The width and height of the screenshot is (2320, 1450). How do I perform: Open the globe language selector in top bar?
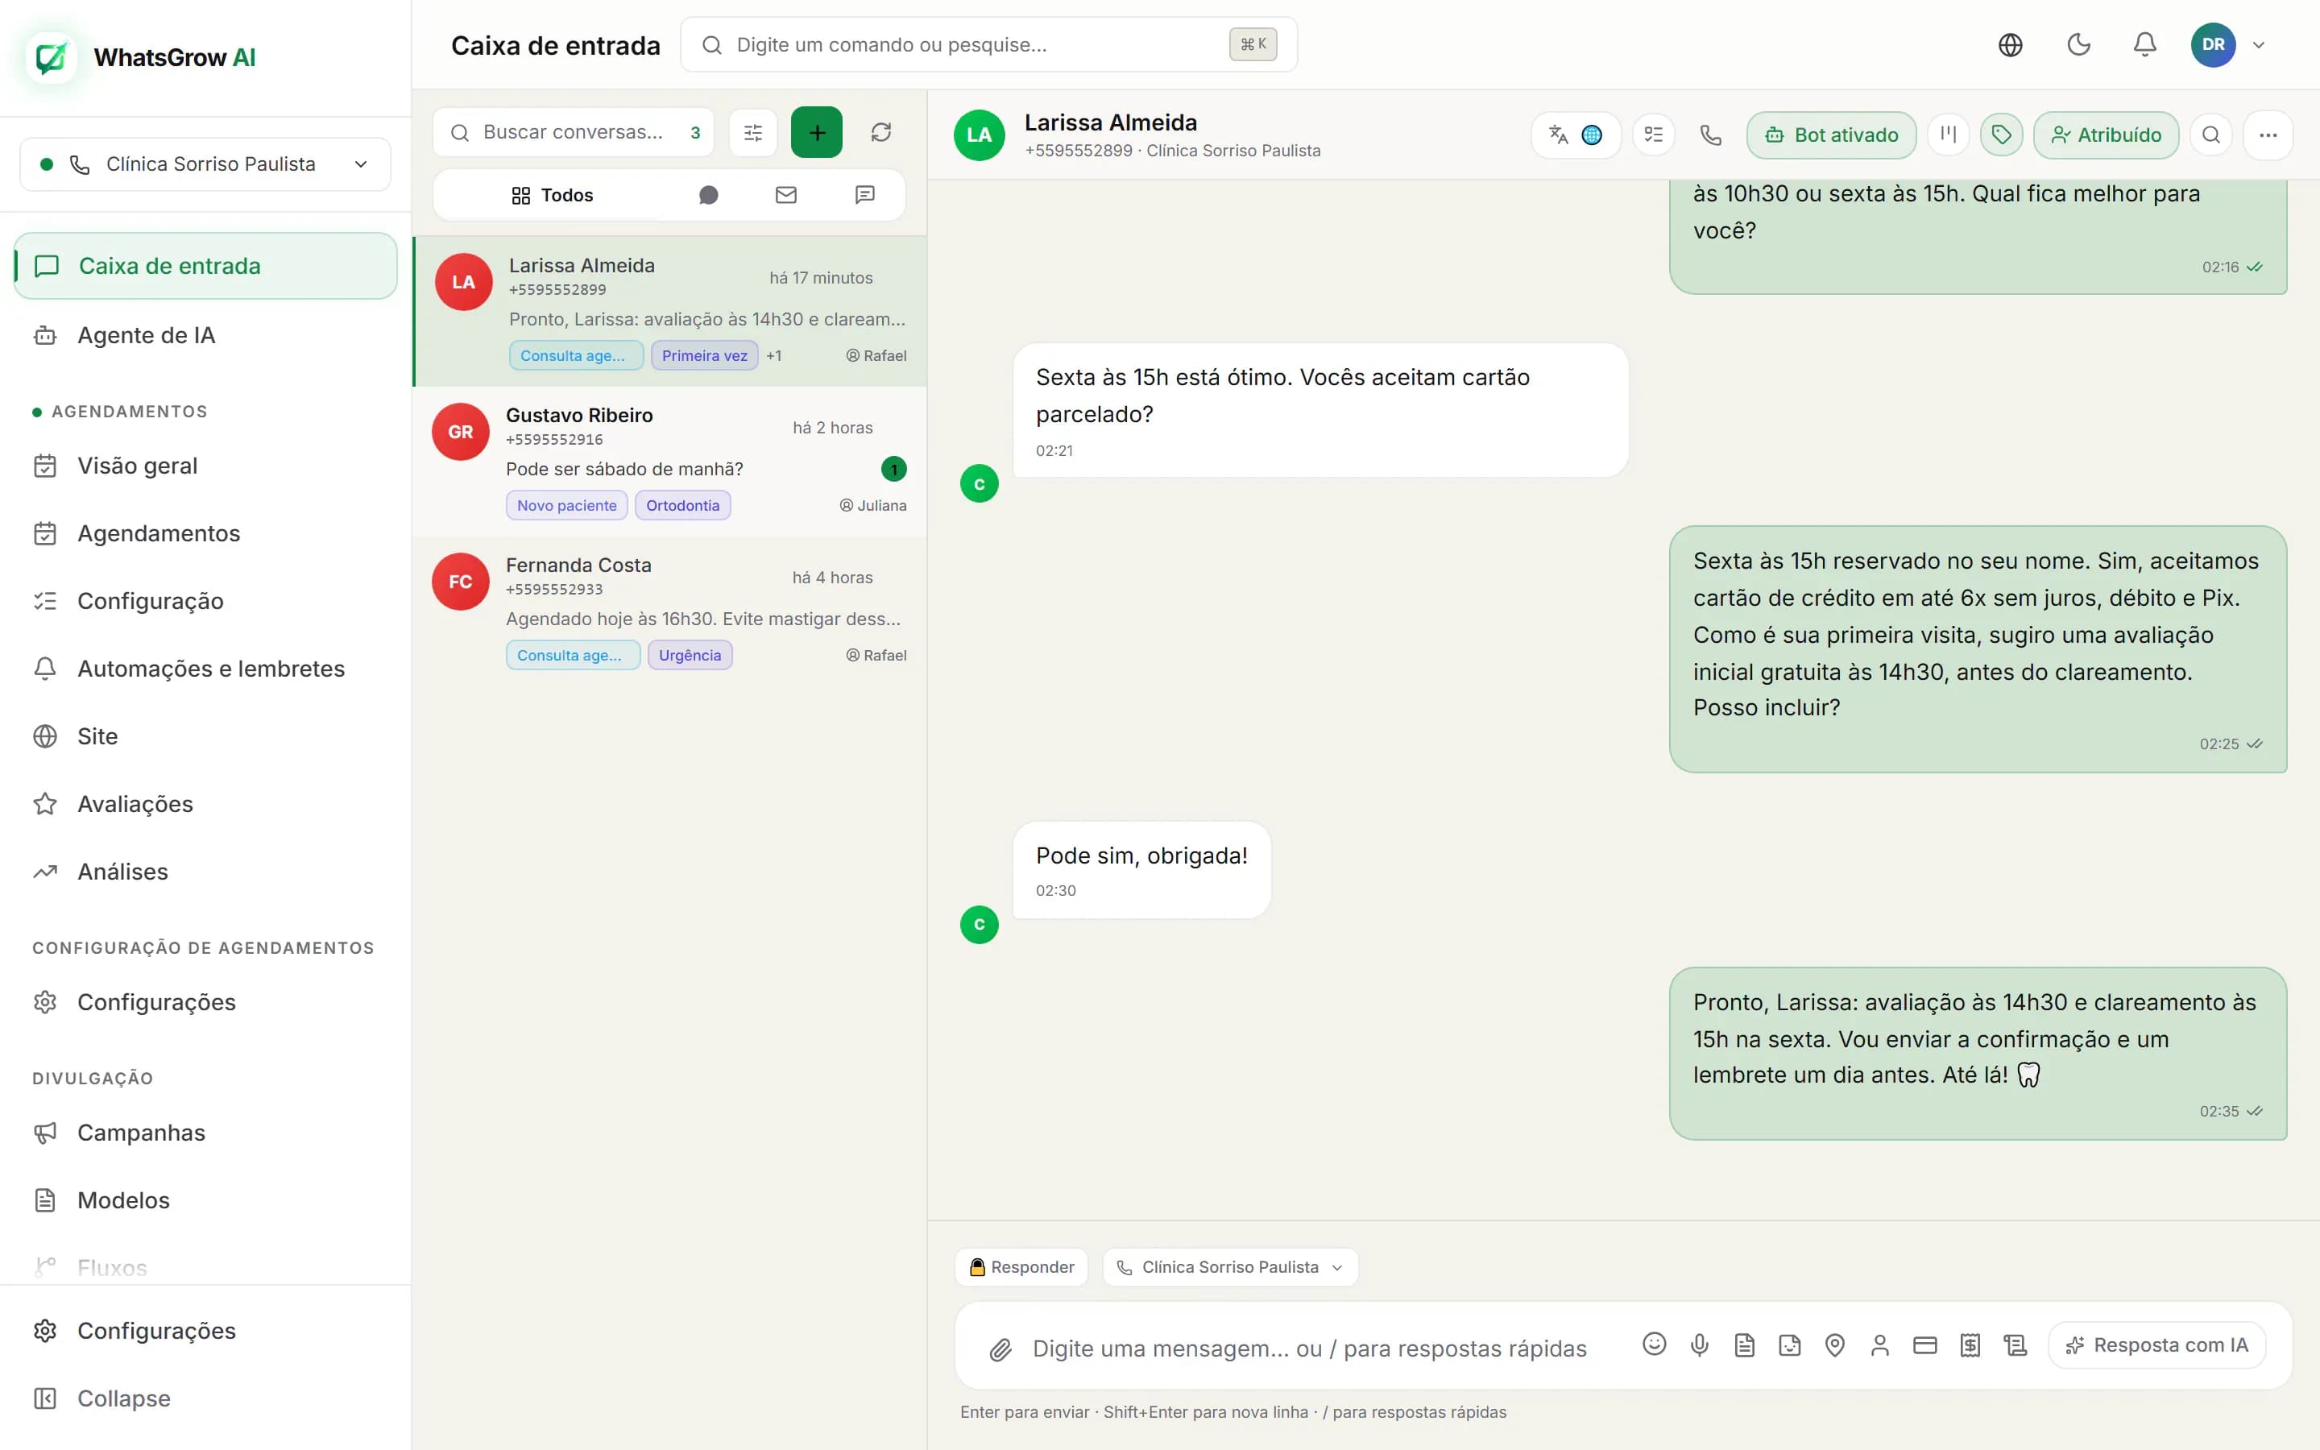(2011, 45)
